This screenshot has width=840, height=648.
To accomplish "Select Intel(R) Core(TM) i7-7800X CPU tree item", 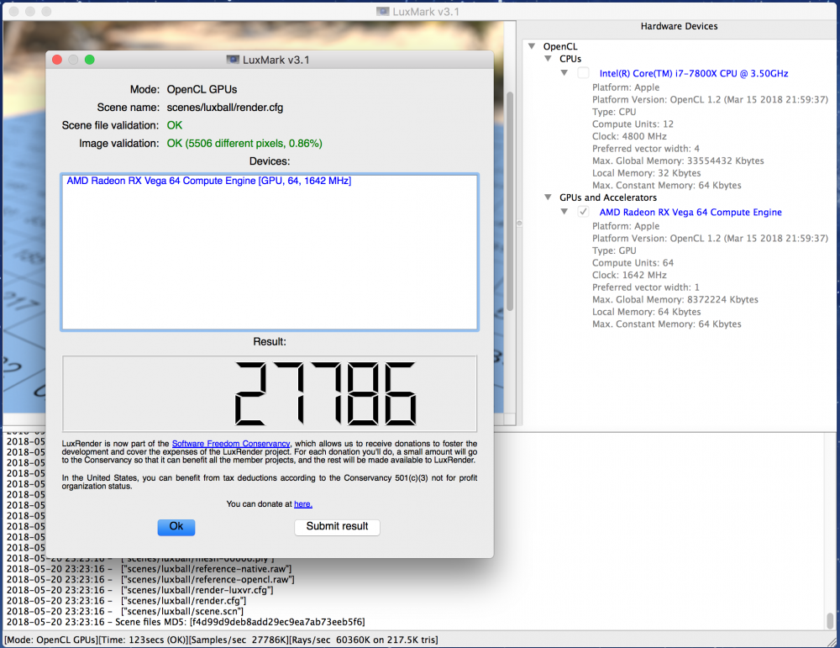I will [694, 73].
